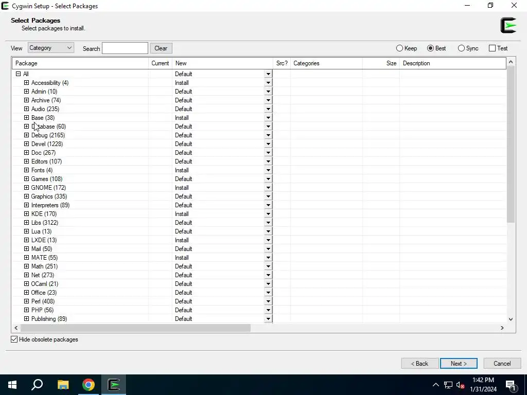Open the taskbar clock showing 1:42 PM
Screen dimensions: 527x395
coord(483,385)
